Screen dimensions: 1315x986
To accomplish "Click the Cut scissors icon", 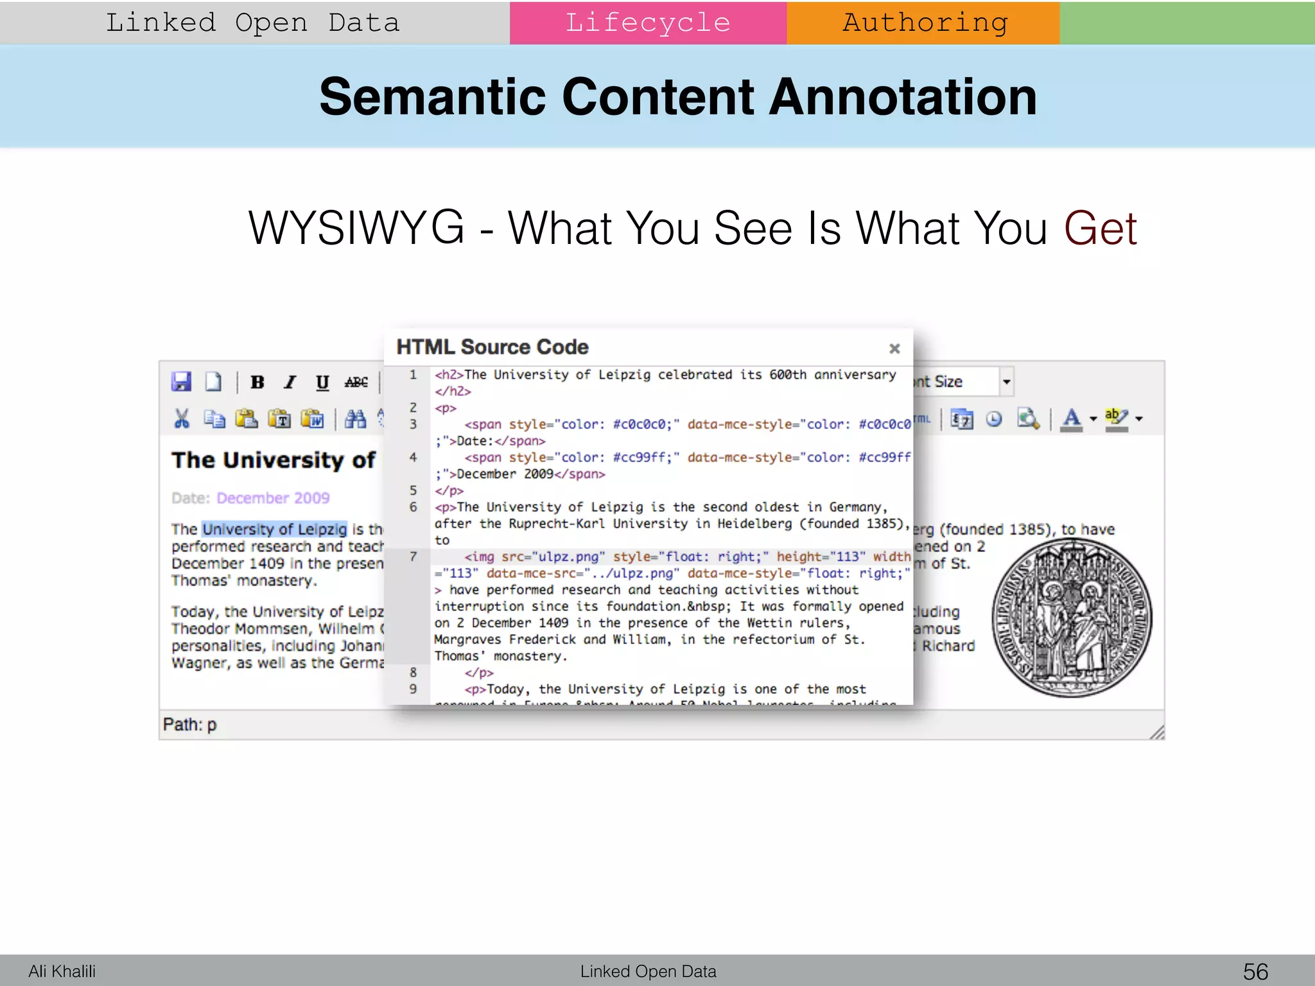I will click(x=182, y=419).
